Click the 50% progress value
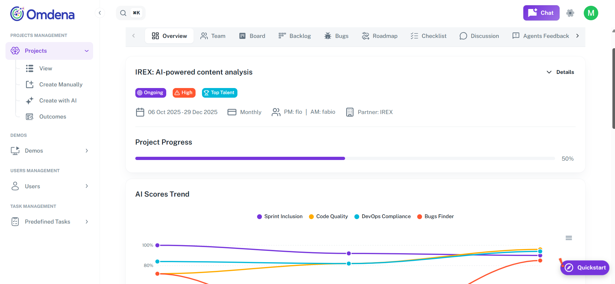Screen dimensions: 615x284 pyautogui.click(x=568, y=159)
